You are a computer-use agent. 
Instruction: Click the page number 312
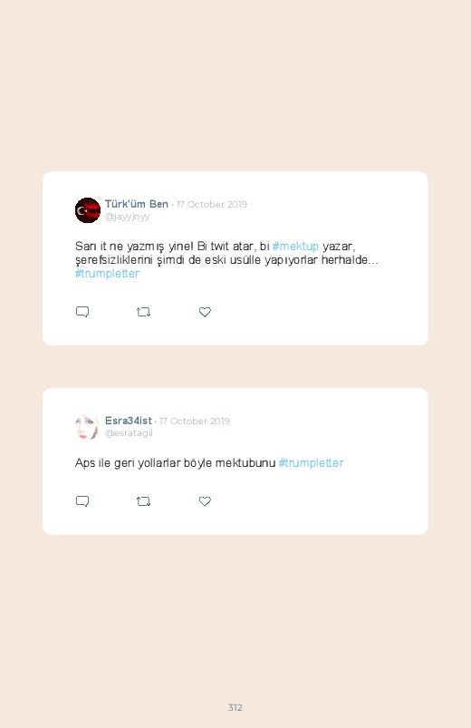tap(235, 707)
